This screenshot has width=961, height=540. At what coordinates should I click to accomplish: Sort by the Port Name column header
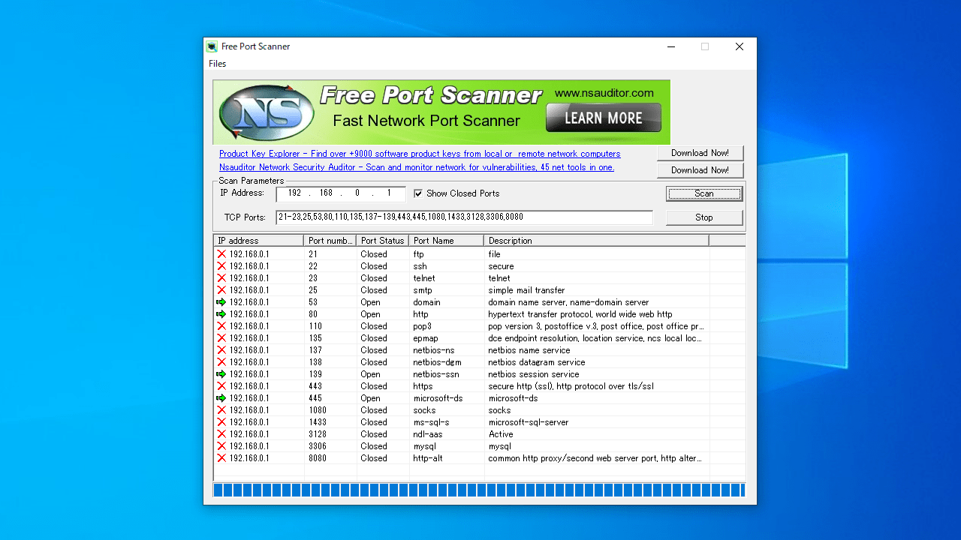447,241
